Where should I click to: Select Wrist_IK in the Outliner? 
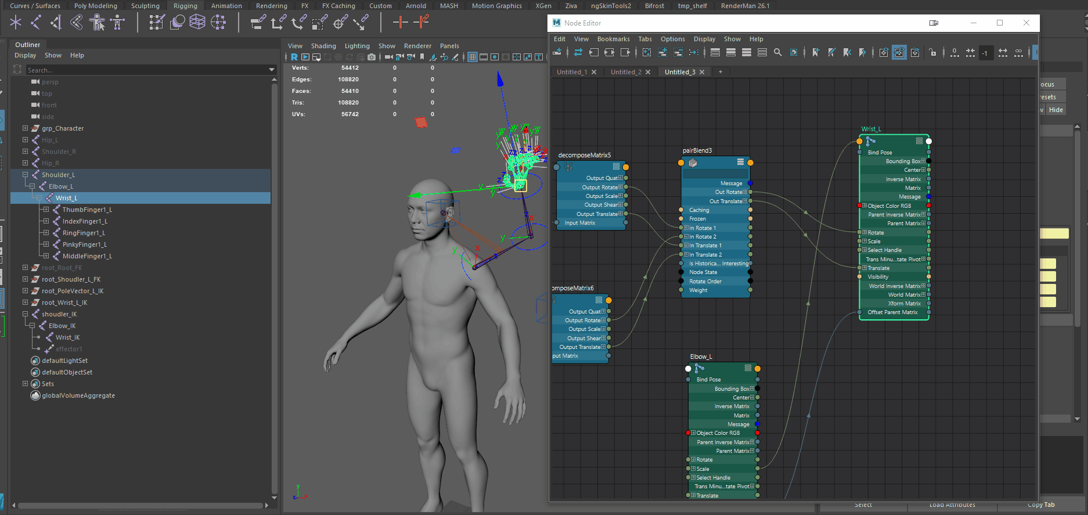tap(68, 337)
